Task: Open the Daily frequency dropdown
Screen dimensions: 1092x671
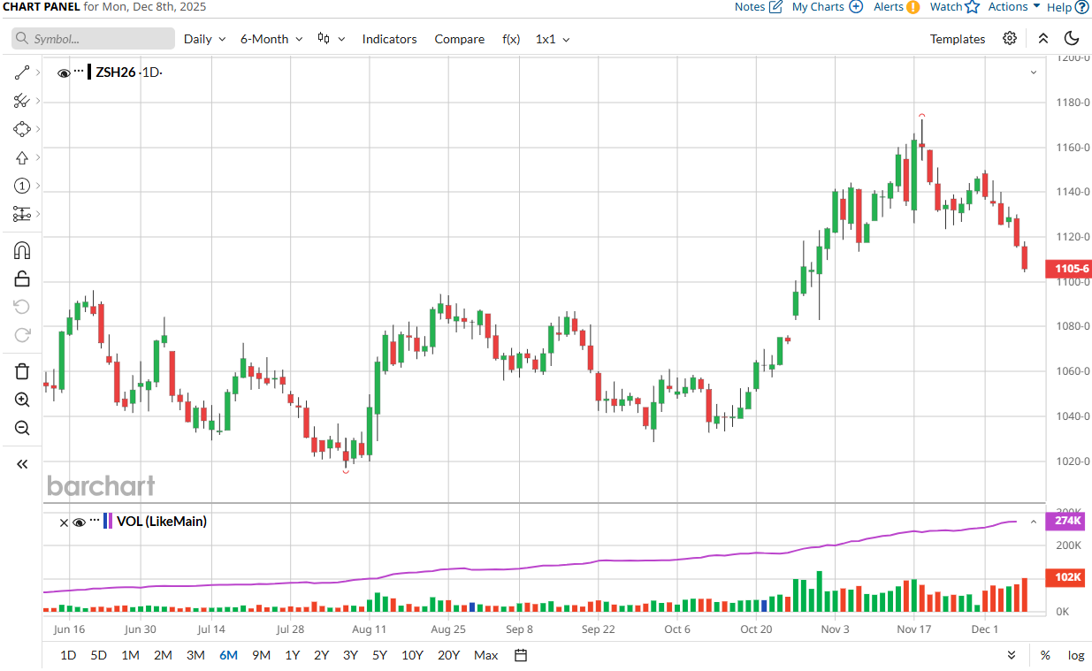Action: [204, 39]
